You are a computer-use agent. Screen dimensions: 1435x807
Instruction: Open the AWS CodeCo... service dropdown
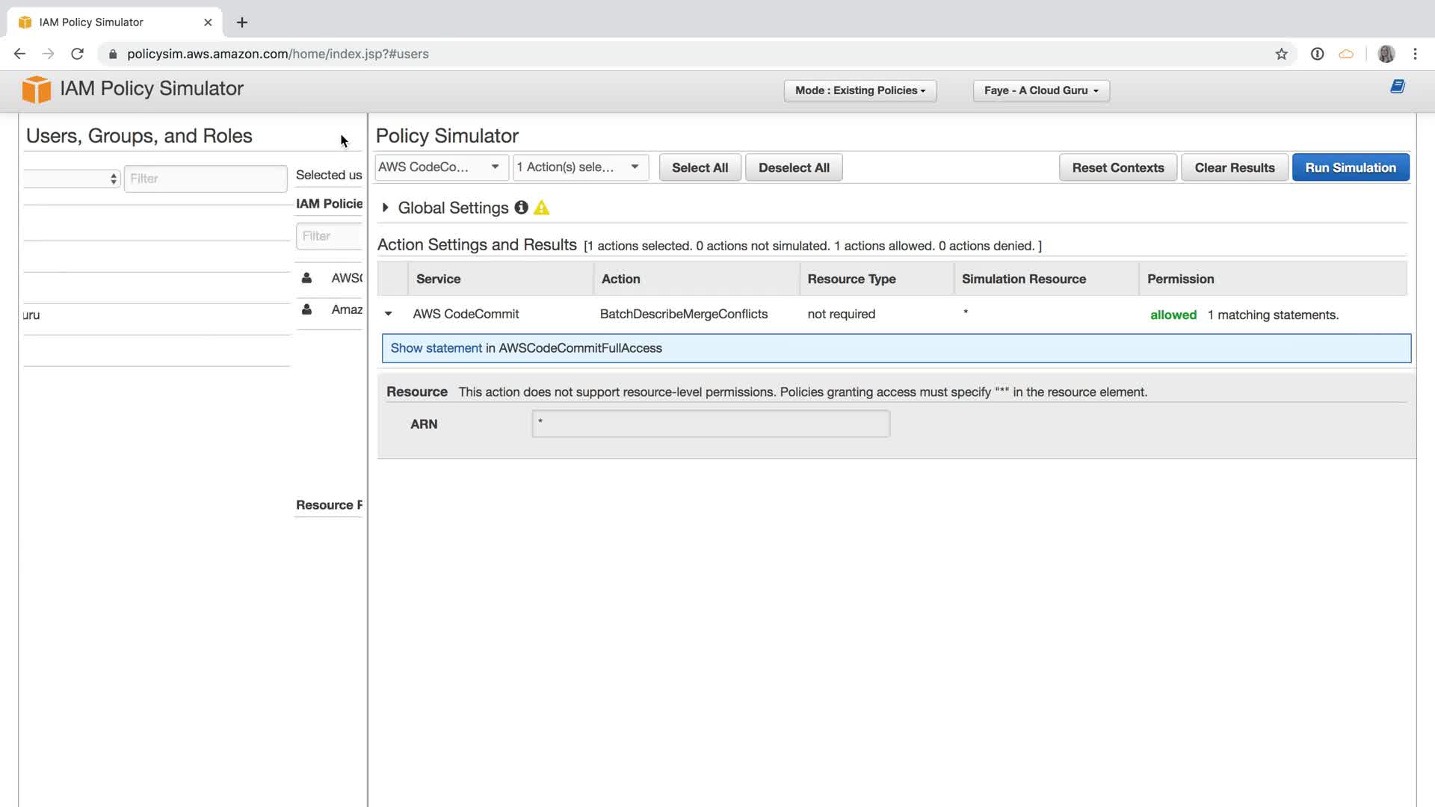439,167
